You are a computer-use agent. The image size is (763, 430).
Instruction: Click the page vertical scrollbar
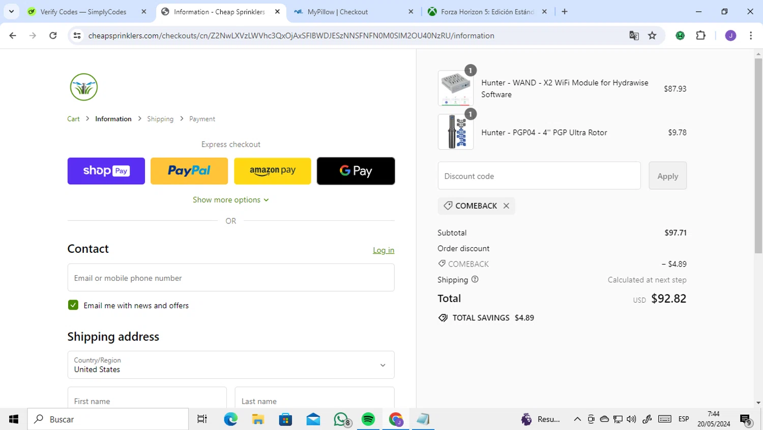758,155
